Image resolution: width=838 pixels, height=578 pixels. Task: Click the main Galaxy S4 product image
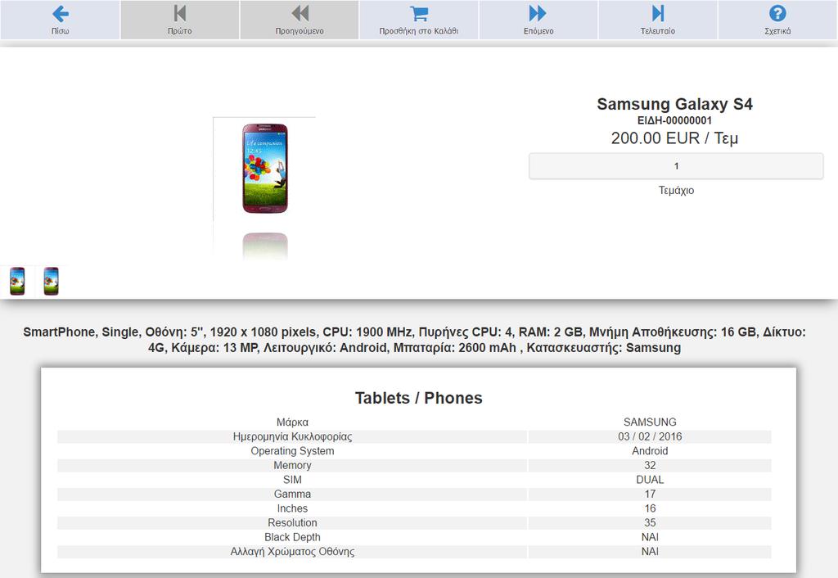pos(265,169)
